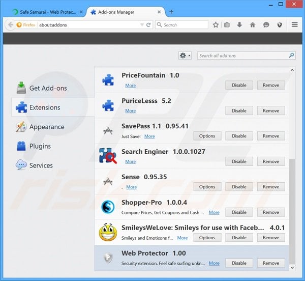
Task: Remove the Web Protector extension
Action: click(x=271, y=263)
